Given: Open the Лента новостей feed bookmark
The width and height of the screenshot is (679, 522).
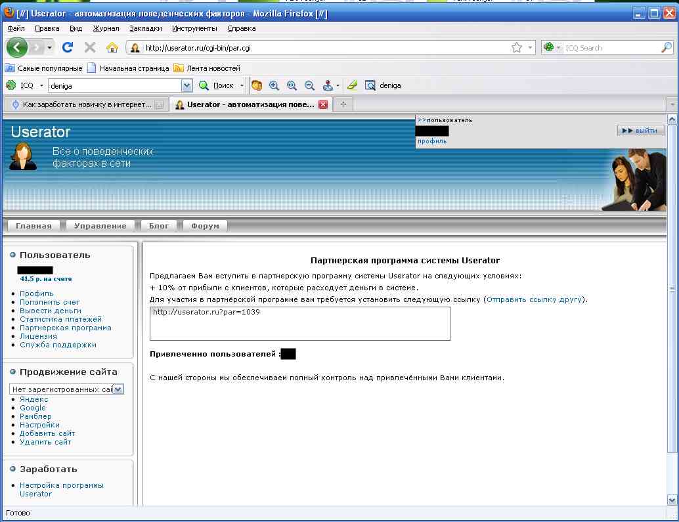Looking at the screenshot, I should (207, 68).
